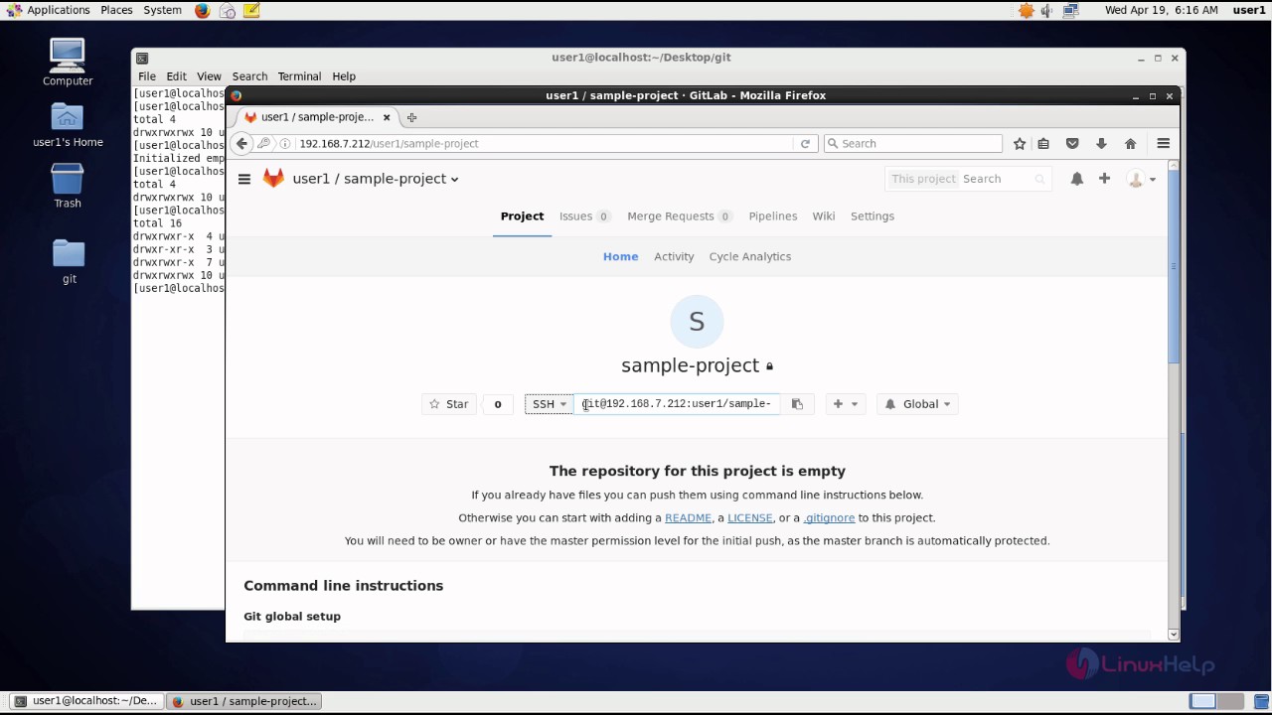Click the .gitignore link
Viewport: 1272px width, 715px height.
click(x=829, y=517)
